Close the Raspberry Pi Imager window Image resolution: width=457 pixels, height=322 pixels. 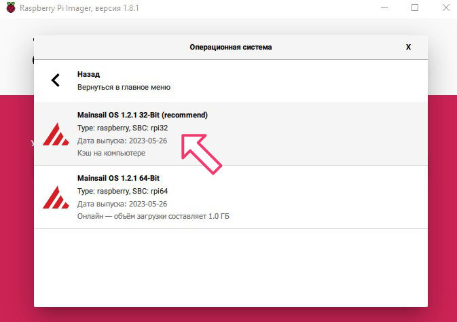[446, 8]
